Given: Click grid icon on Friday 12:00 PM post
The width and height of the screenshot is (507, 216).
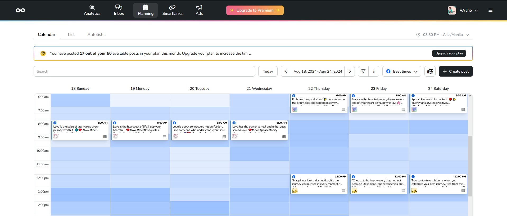Looking at the screenshot, I should point(403,190).
